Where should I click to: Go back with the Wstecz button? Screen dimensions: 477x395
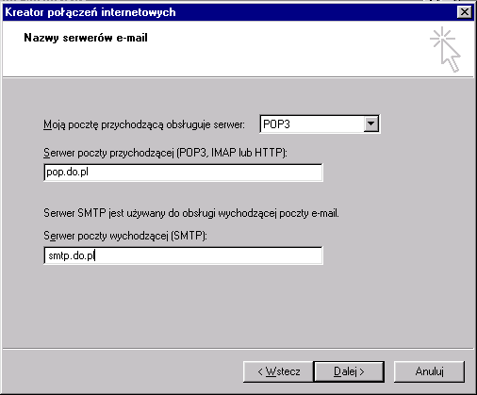click(278, 371)
